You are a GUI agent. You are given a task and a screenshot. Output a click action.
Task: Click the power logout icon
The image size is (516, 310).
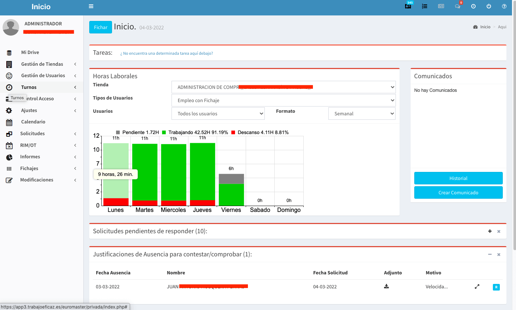[489, 6]
